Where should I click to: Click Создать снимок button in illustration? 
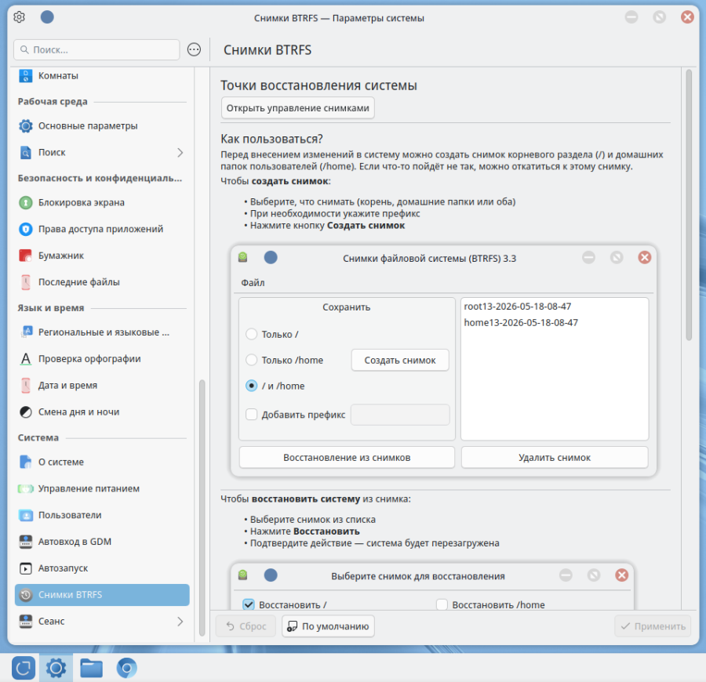click(400, 361)
